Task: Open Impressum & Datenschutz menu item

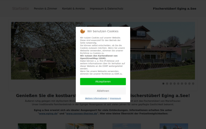Action: (x=106, y=9)
